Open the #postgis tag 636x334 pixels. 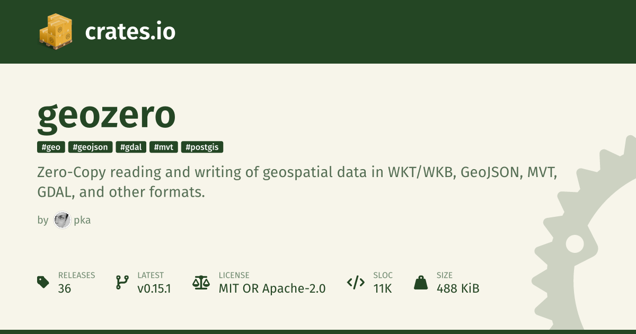[x=202, y=147]
